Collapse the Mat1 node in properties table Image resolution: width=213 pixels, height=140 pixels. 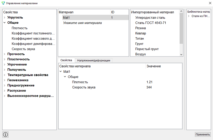coord(61,71)
